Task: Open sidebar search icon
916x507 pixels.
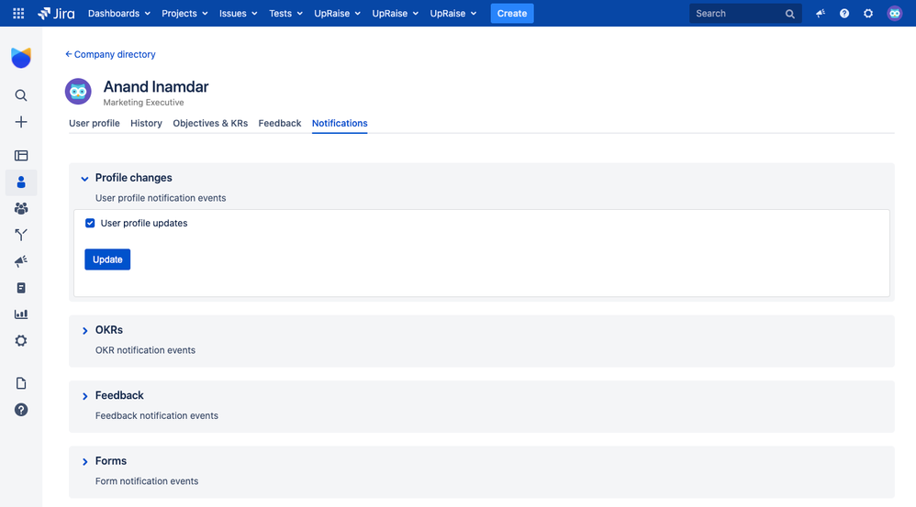Action: 21,95
